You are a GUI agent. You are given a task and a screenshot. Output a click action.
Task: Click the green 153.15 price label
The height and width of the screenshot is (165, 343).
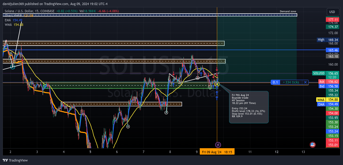tap(333, 136)
